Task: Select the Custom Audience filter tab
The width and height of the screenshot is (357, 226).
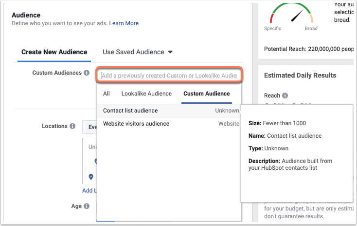Action: (x=207, y=94)
